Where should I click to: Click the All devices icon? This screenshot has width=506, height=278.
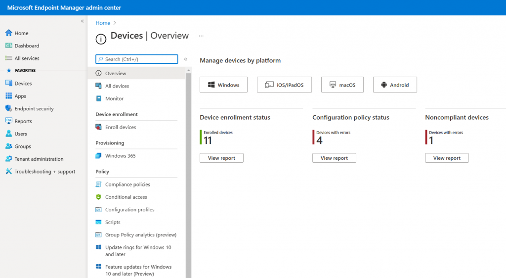coord(98,86)
